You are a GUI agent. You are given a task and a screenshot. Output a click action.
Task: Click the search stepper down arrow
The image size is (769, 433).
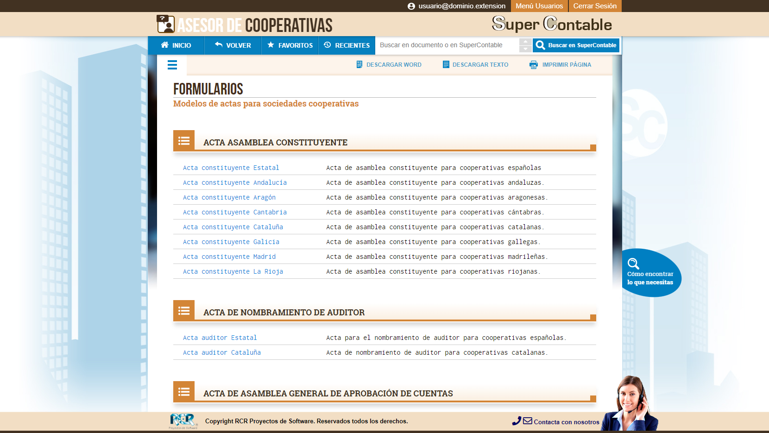(525, 49)
